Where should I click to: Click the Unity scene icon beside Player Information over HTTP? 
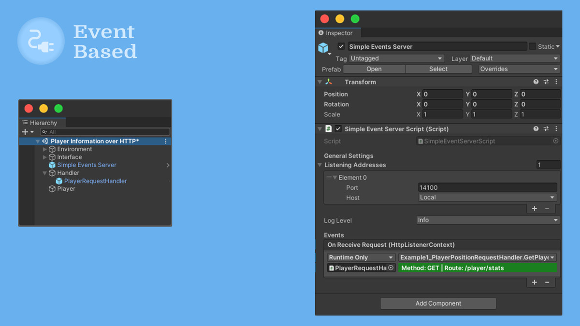click(x=45, y=141)
